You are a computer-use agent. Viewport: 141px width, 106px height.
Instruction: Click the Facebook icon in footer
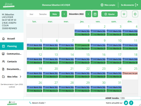tap(131, 103)
